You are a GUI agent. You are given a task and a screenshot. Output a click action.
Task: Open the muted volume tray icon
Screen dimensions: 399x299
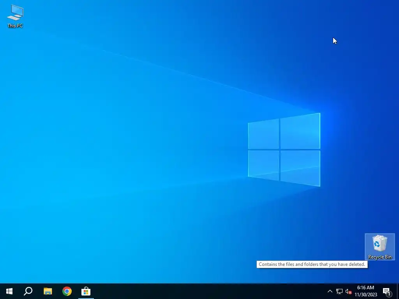[348, 291]
